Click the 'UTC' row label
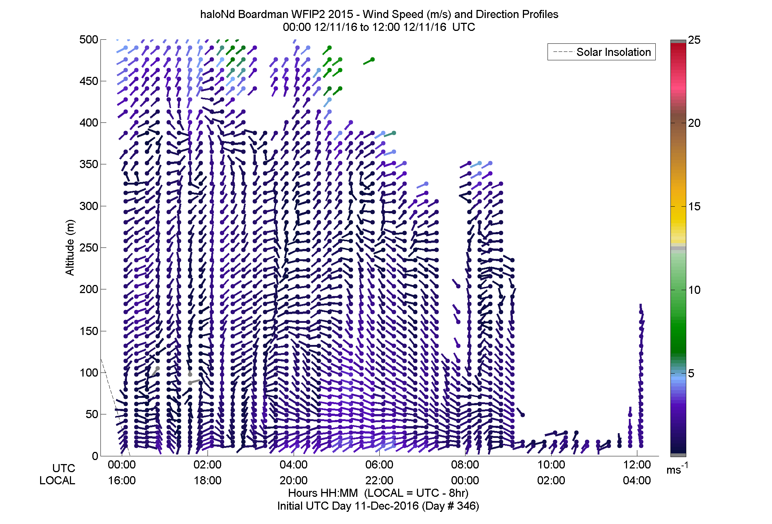Image resolution: width=772 pixels, height=524 pixels. pyautogui.click(x=64, y=468)
